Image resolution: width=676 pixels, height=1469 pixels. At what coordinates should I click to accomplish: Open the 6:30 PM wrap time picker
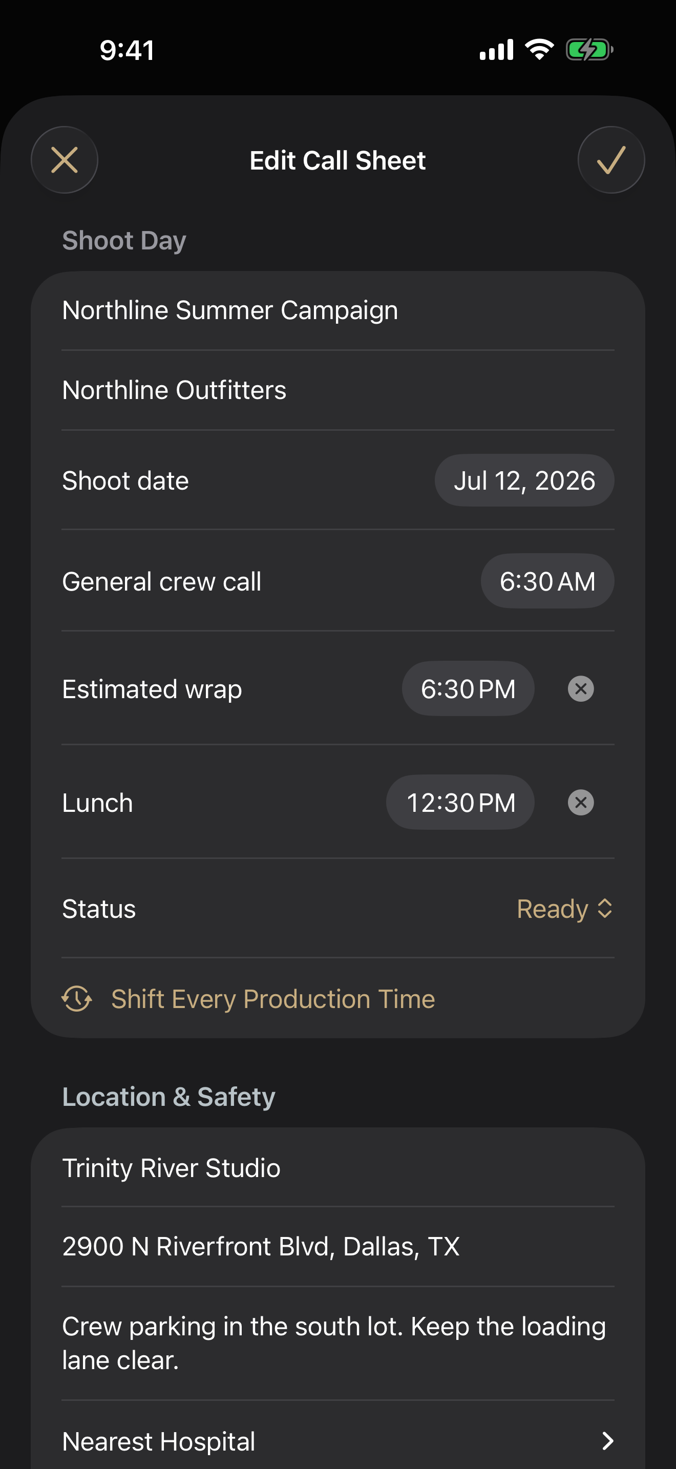pyautogui.click(x=468, y=689)
